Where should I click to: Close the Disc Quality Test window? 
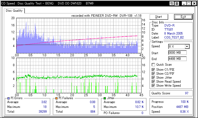coord(194,4)
